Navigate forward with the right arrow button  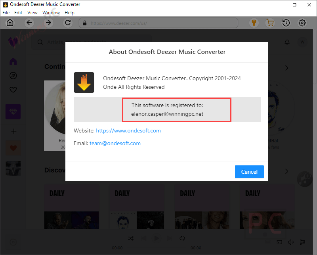(x=48, y=23)
